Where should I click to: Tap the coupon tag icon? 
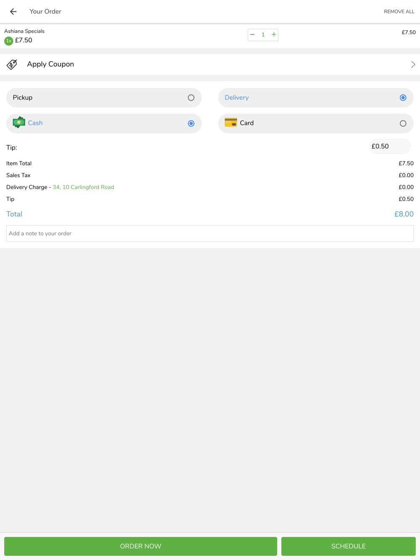[x=12, y=64]
